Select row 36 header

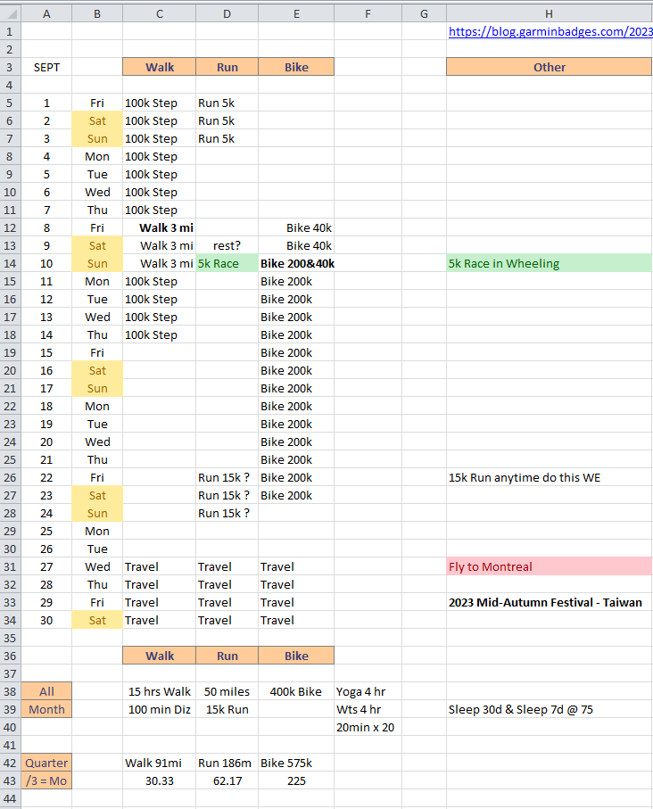tap(10, 656)
